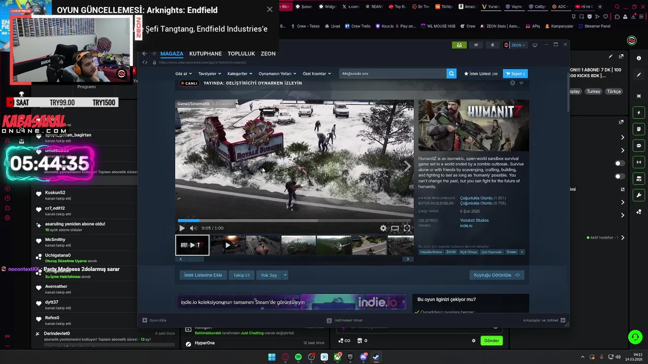This screenshot has height=364, width=648.
Task: Click lightning bolt icon in Kick sidebar
Action: tap(639, 113)
